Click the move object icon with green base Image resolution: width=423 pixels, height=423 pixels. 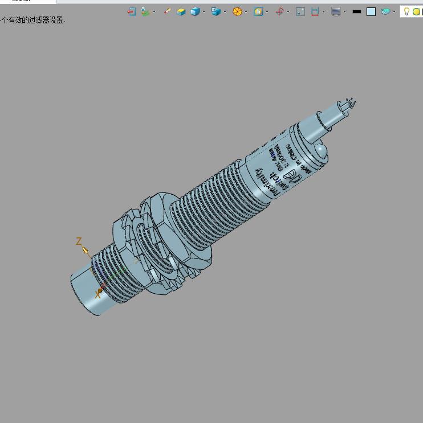click(145, 11)
